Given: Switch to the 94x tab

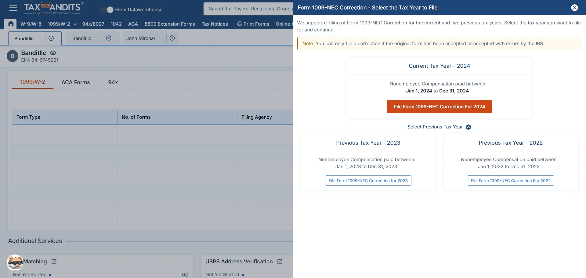Looking at the screenshot, I should point(113,82).
